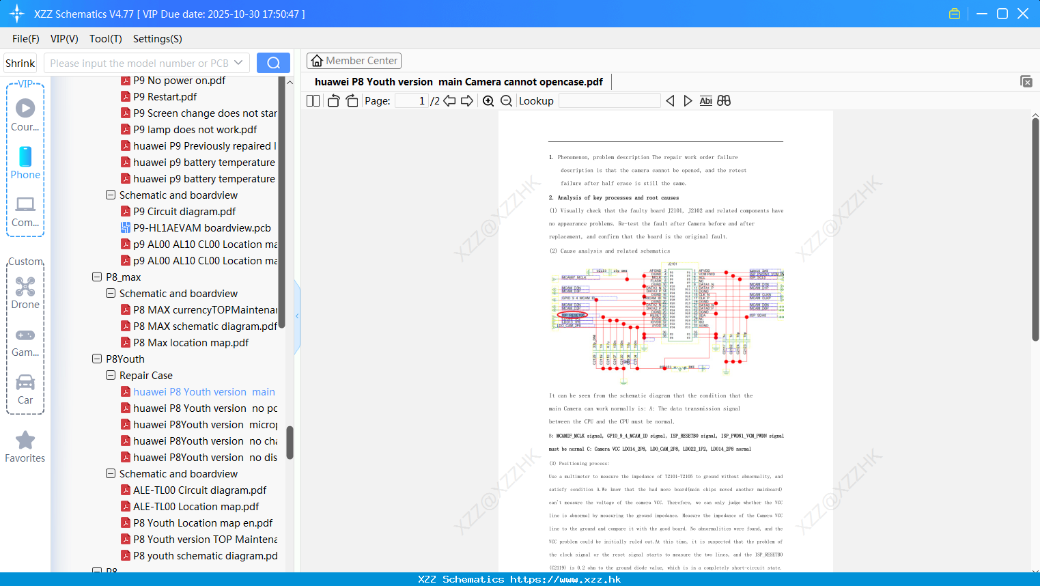Click the page number field
This screenshot has height=586, width=1040.
(x=412, y=101)
